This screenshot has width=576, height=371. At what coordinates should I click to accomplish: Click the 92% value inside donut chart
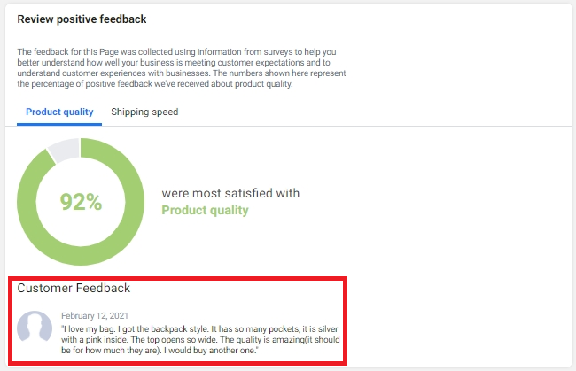pos(81,202)
